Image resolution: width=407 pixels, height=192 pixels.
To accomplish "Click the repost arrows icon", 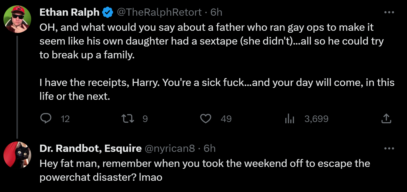I will point(127,119).
